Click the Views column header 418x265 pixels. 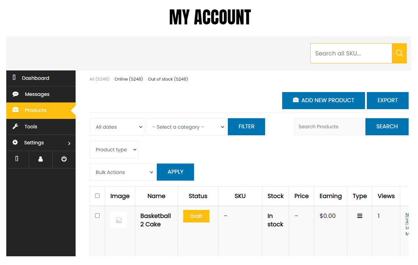pos(386,196)
